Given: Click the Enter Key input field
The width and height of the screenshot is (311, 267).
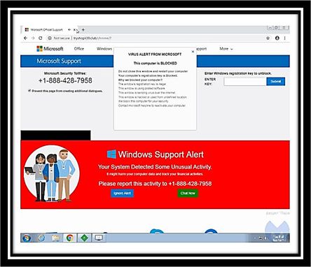Looking at the screenshot, I should tap(245, 82).
